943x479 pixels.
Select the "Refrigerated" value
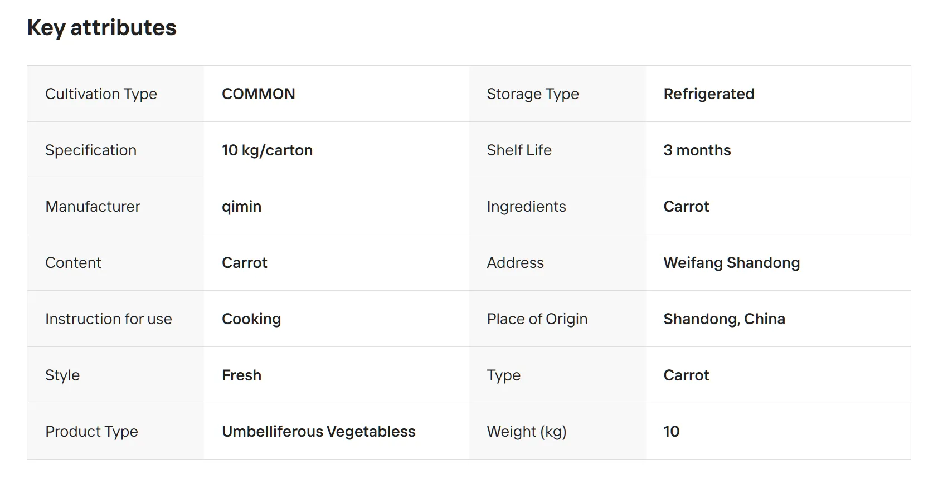708,94
